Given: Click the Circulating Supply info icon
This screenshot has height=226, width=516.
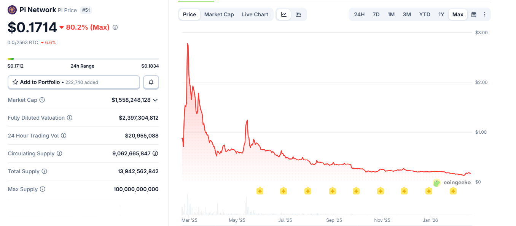Looking at the screenshot, I should 59,153.
